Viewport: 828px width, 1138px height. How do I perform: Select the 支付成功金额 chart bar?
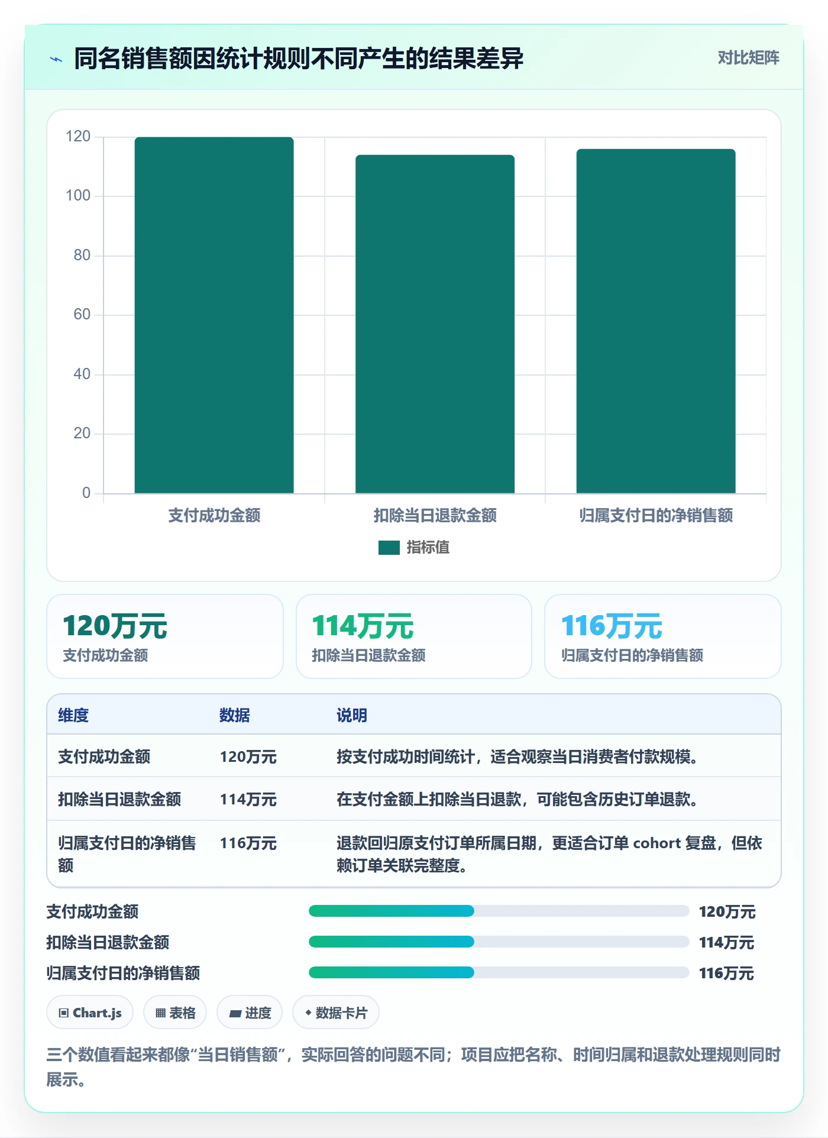click(x=214, y=315)
